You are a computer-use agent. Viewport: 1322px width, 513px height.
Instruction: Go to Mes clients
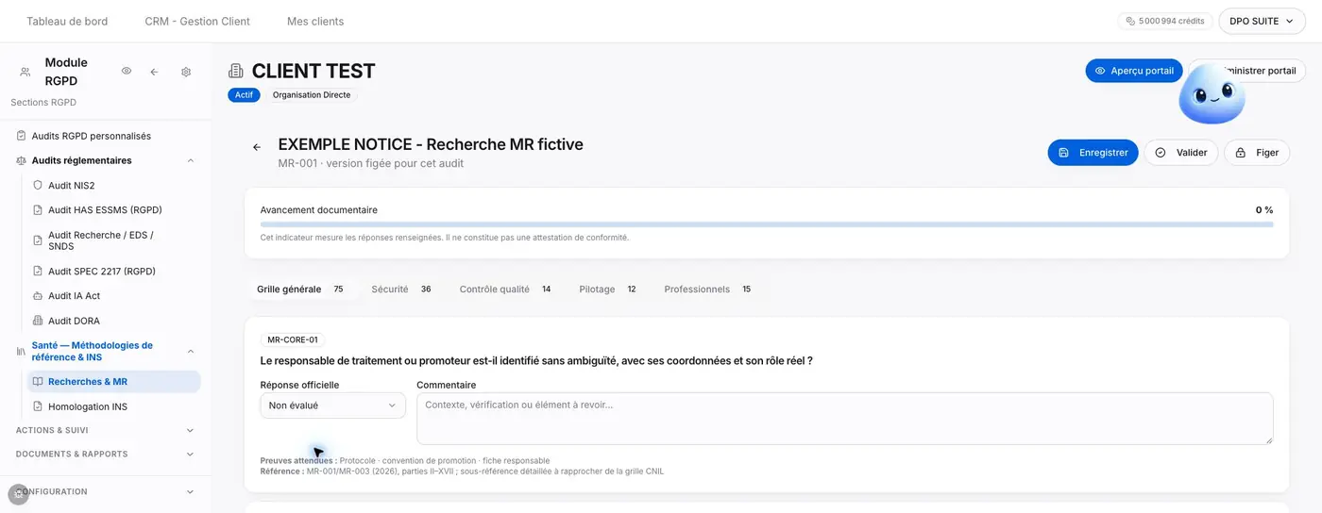pyautogui.click(x=315, y=21)
